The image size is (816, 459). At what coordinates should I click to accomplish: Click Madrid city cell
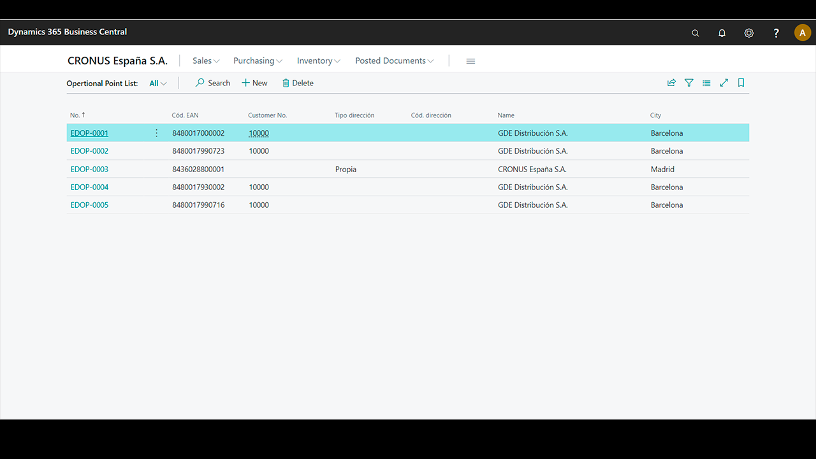[662, 169]
